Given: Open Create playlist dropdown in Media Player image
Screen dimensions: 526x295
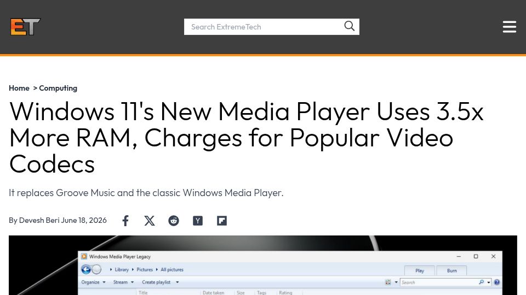Looking at the screenshot, I should click(x=160, y=282).
